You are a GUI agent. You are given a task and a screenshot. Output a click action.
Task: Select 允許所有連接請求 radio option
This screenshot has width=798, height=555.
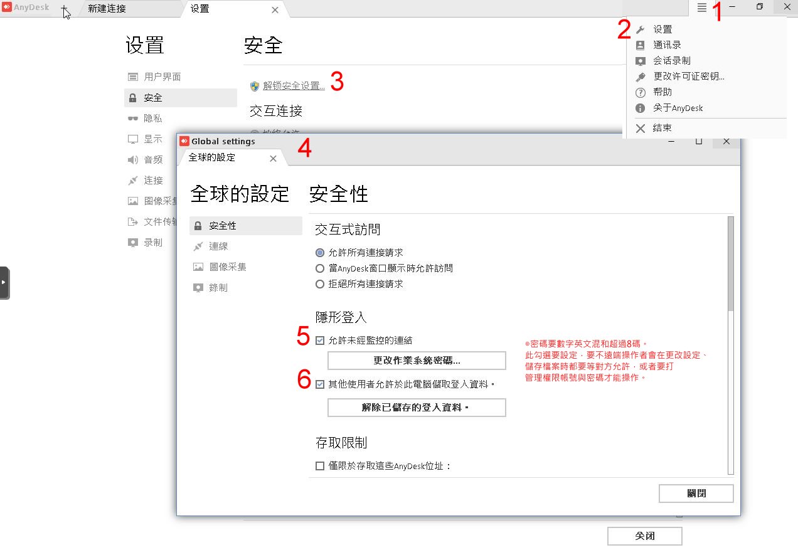tap(320, 253)
